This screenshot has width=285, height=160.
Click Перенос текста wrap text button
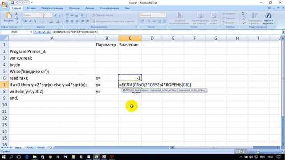(x=102, y=15)
